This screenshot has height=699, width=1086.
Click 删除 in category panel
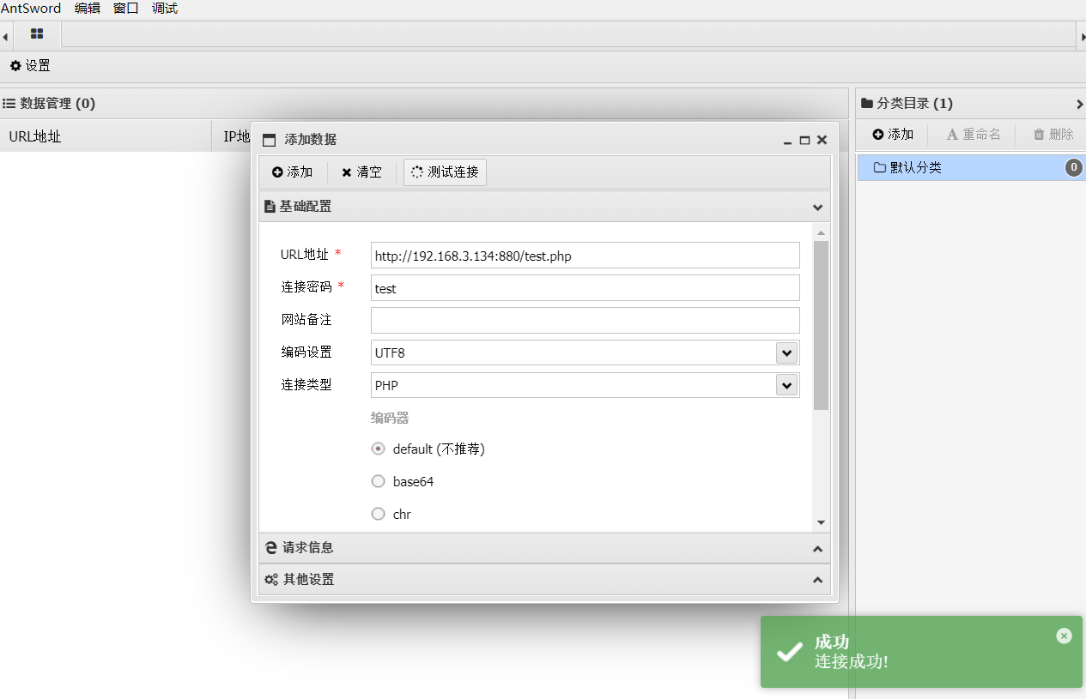point(1053,135)
